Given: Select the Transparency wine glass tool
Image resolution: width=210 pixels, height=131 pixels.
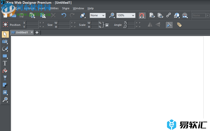Looking at the screenshot, I should pyautogui.click(x=5, y=78).
